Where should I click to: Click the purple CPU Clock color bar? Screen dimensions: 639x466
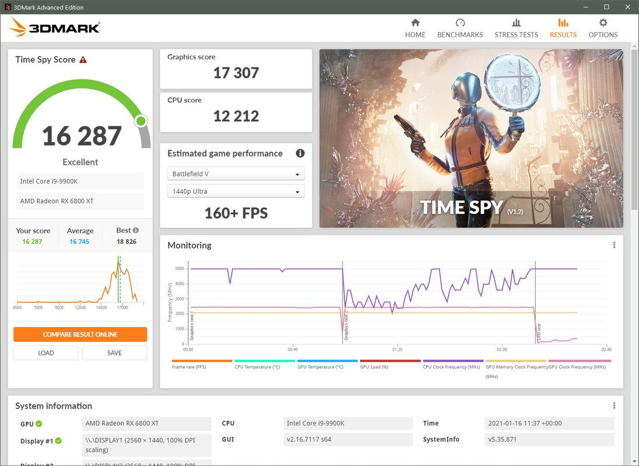(453, 361)
